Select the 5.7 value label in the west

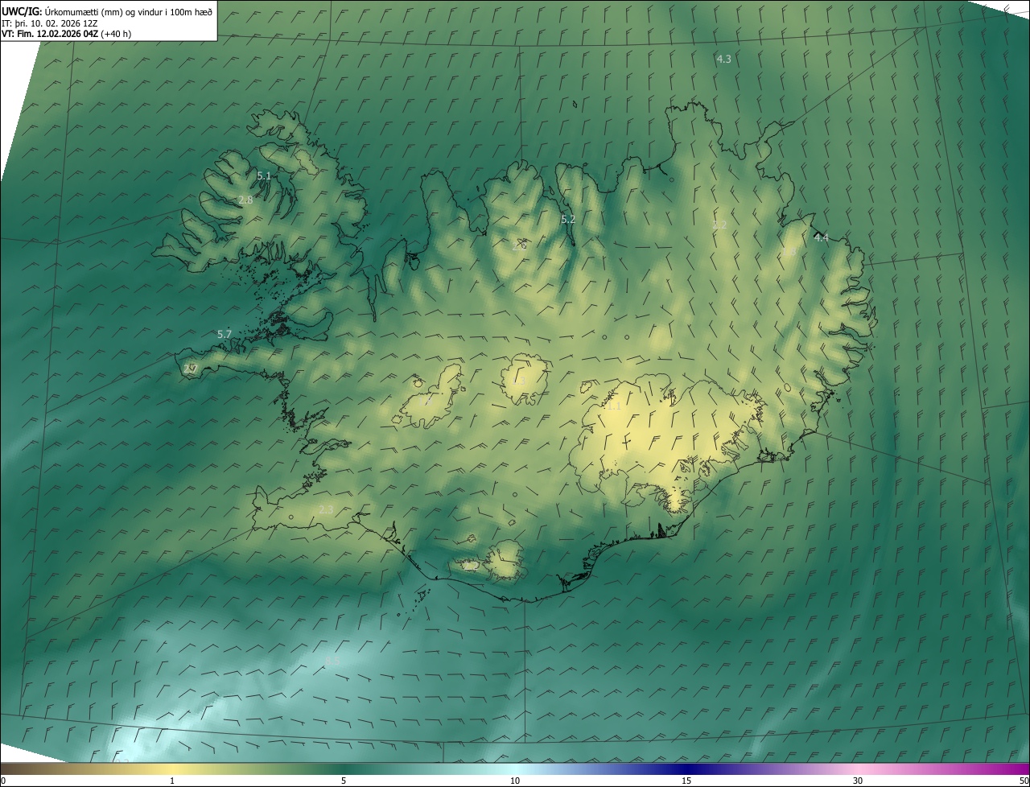point(224,333)
